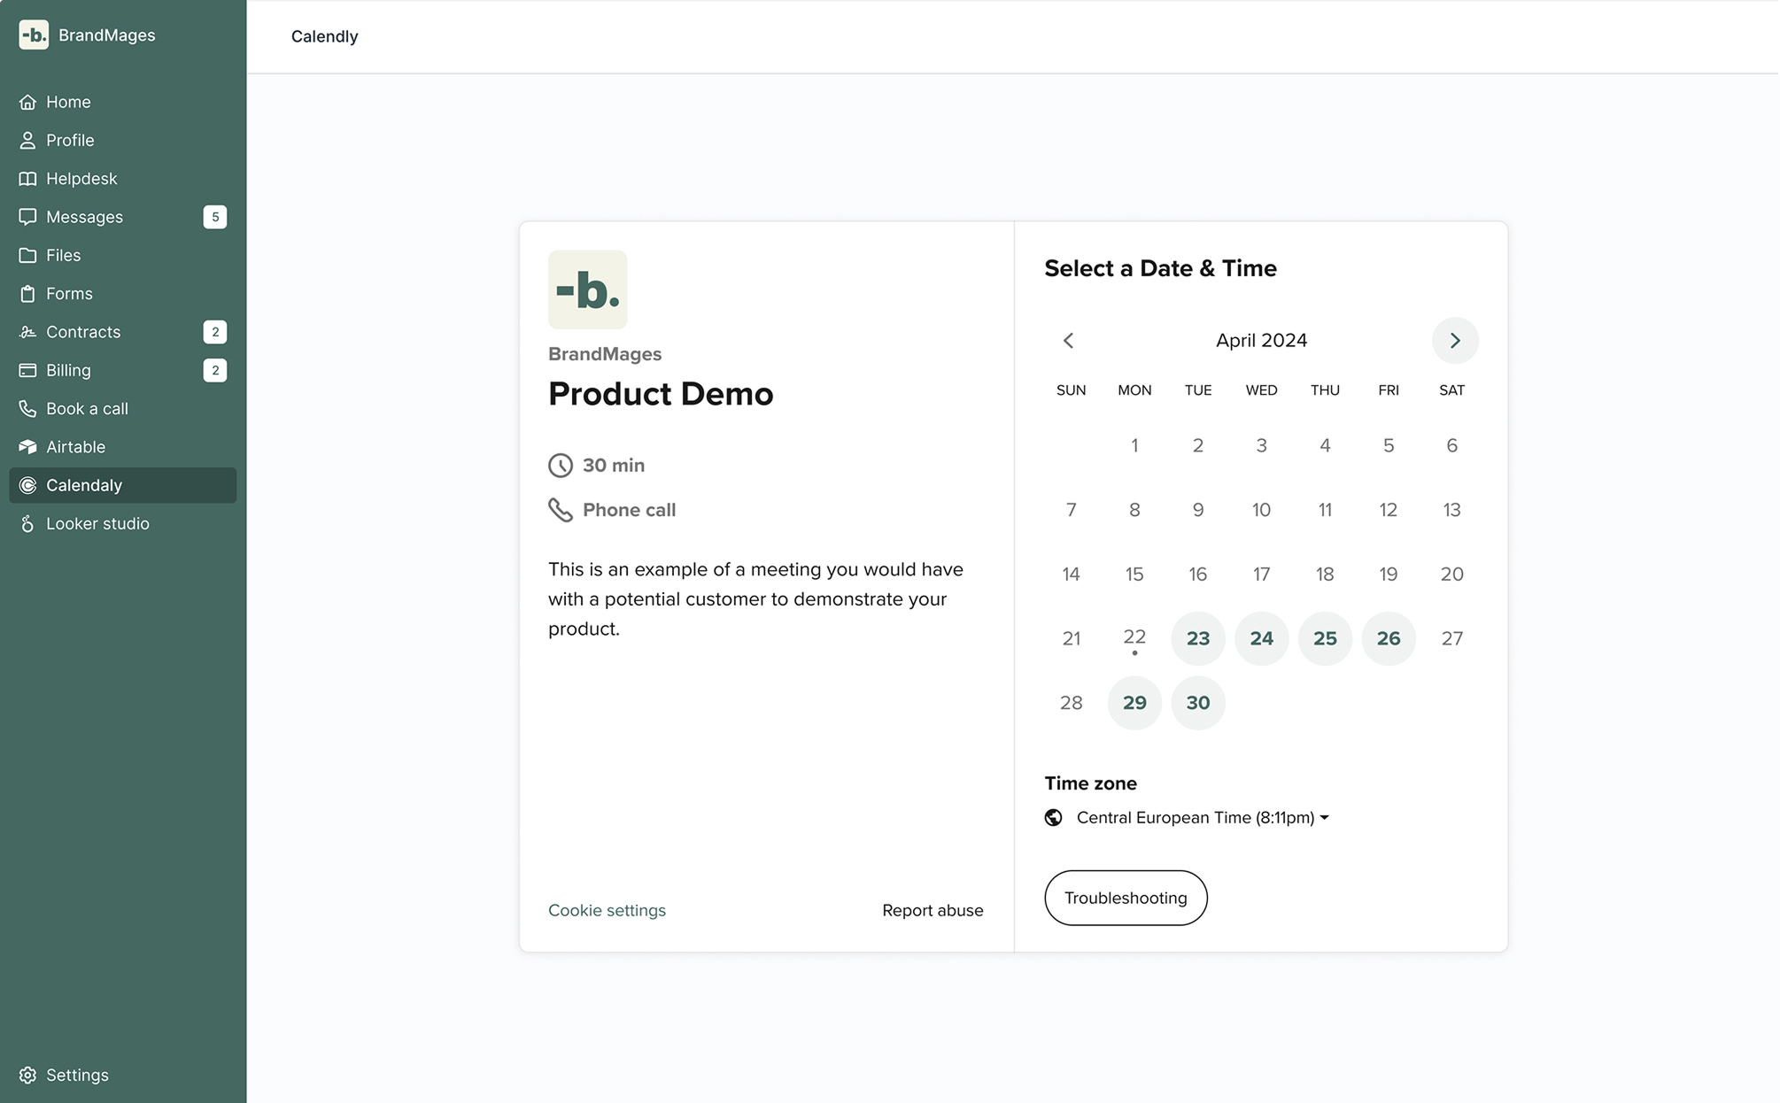Click the April 2024 month label

1261,340
